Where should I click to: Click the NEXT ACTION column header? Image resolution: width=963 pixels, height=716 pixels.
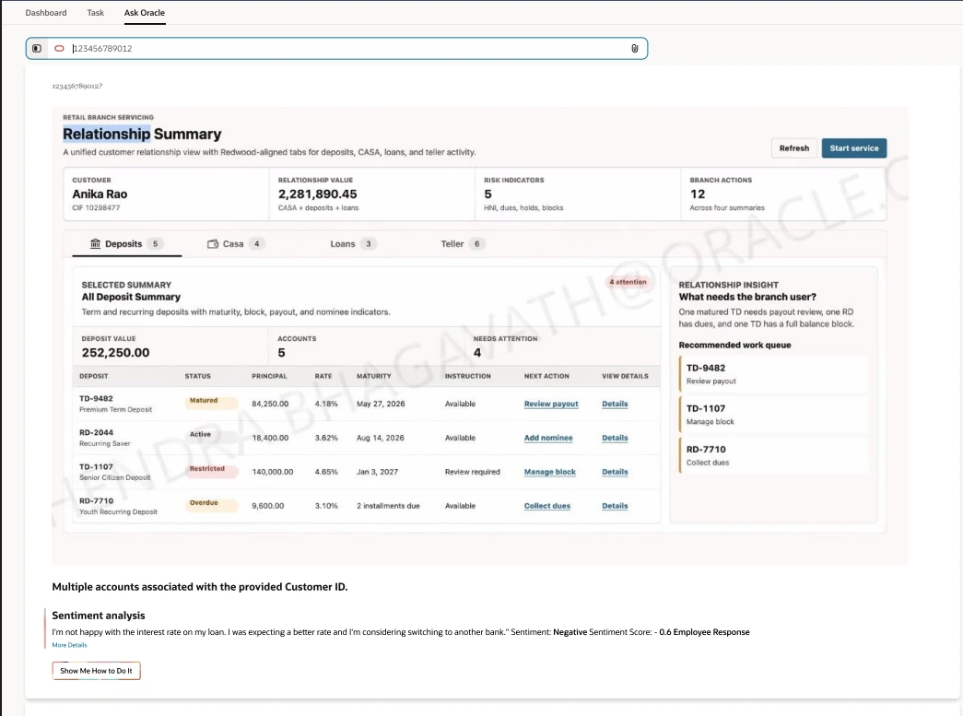[x=546, y=376]
